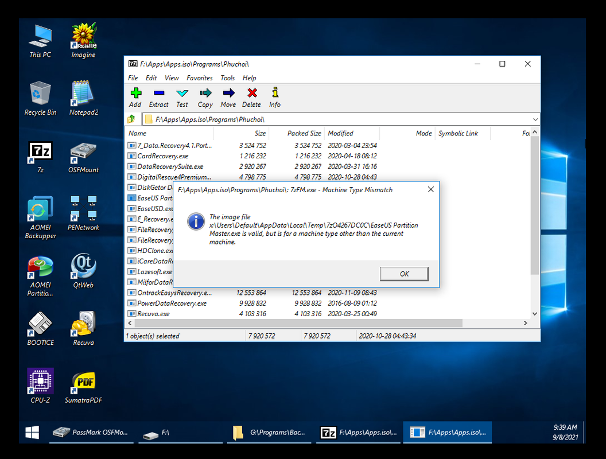Screen dimensions: 606x459
Task: Sort by Modified column header
Action: click(x=352, y=133)
